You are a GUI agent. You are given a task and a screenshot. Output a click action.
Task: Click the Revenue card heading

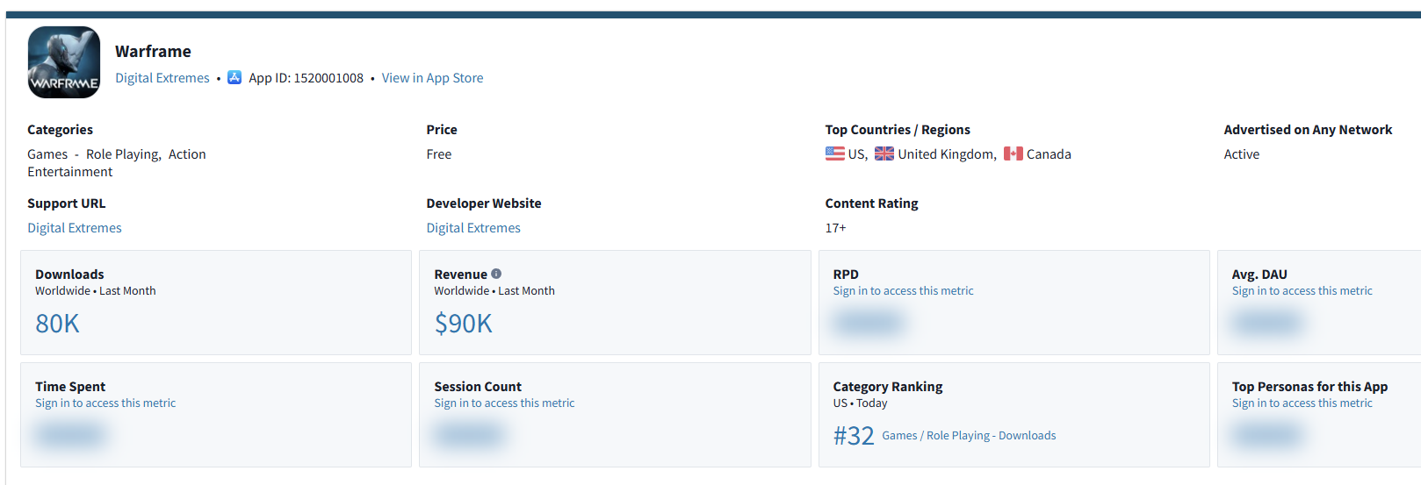pos(460,275)
